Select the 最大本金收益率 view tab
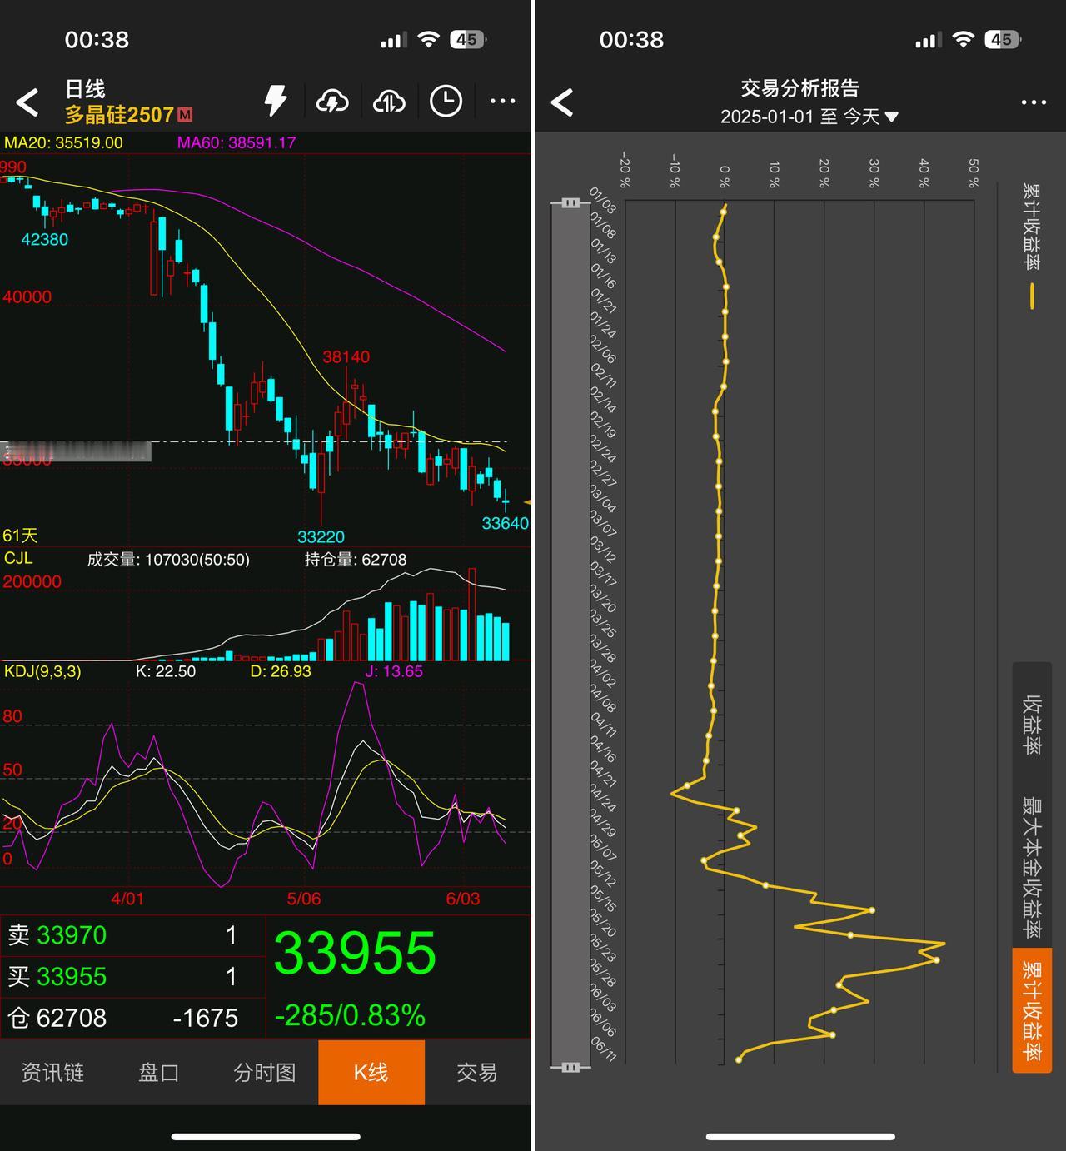 [1032, 866]
